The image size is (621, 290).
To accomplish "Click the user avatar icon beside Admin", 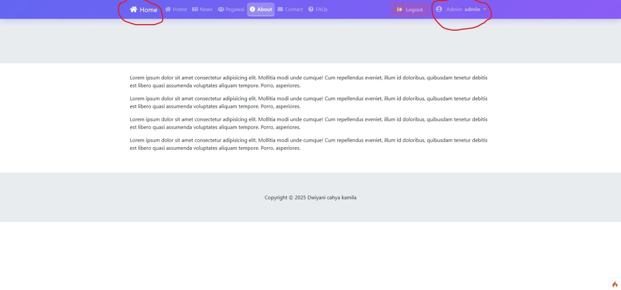I will (x=439, y=9).
